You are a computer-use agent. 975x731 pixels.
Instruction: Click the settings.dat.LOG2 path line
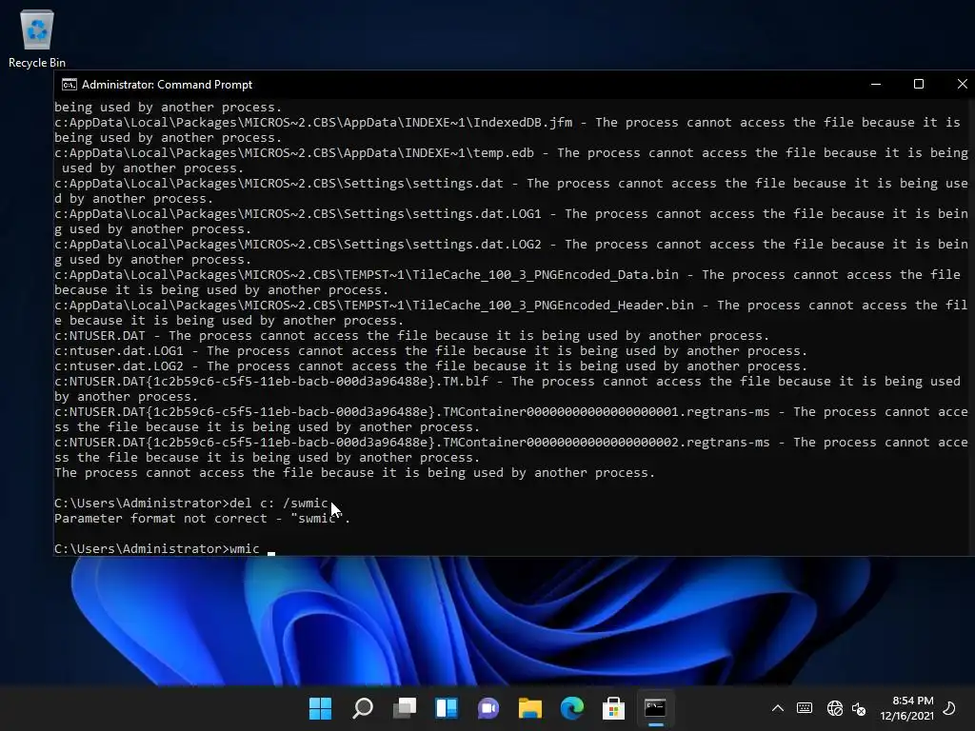point(511,251)
